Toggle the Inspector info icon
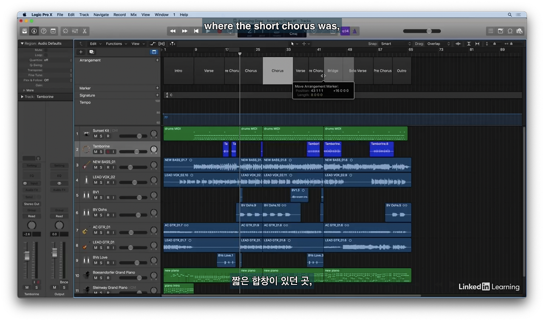This screenshot has width=544, height=321. click(34, 31)
